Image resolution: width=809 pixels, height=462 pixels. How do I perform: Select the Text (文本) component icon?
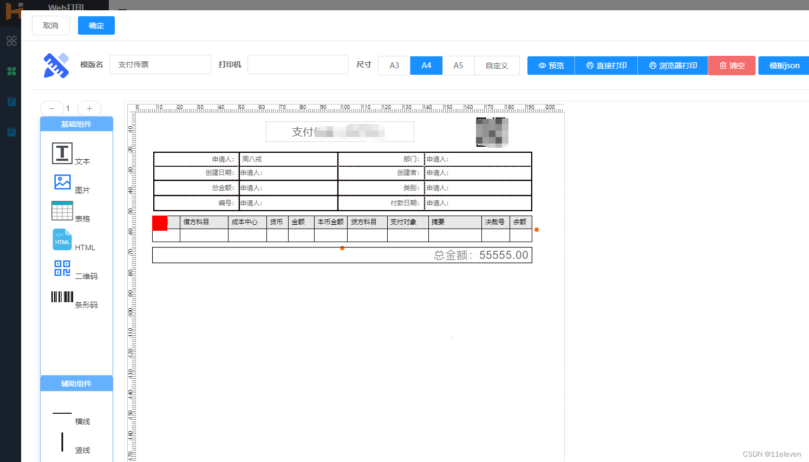pyautogui.click(x=62, y=153)
